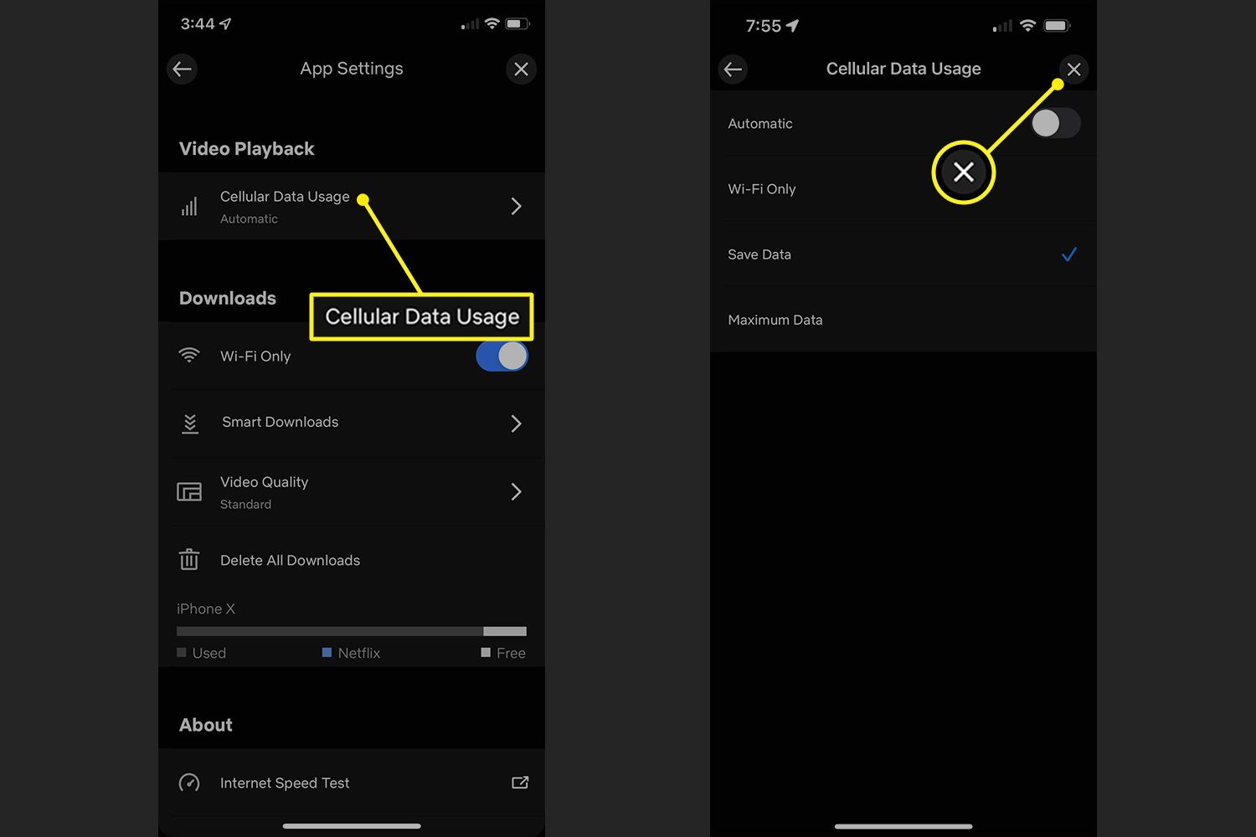Click the Wi-Fi icon beside Wi-Fi Only
Screen dimensions: 1256x837
[190, 356]
